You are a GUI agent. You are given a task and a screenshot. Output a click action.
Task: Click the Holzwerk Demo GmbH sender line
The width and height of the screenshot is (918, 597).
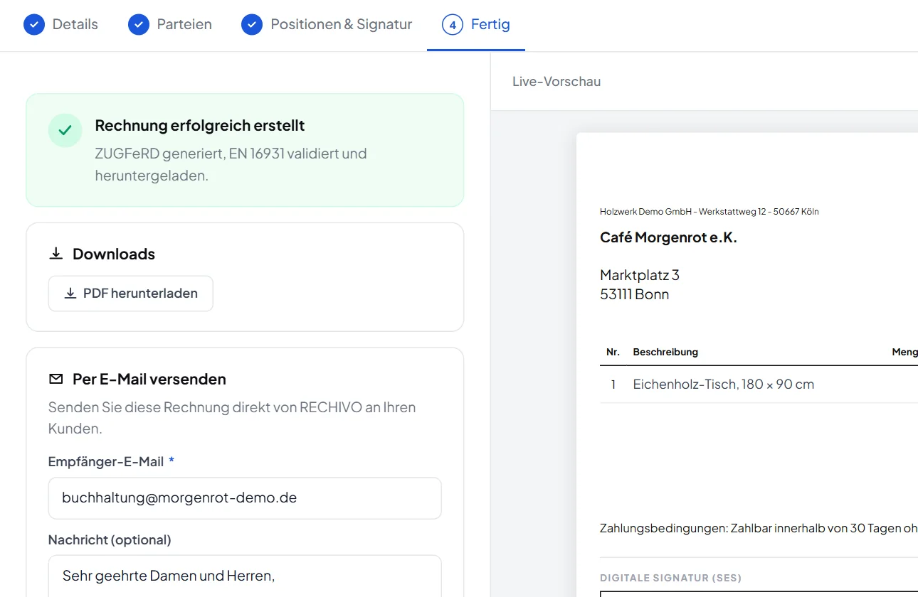point(709,212)
